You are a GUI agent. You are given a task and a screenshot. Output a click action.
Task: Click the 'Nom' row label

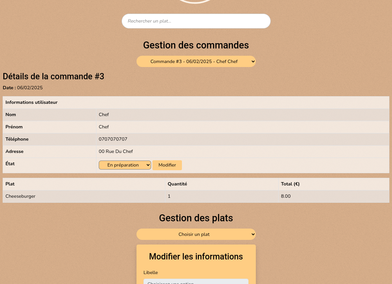pyautogui.click(x=11, y=114)
